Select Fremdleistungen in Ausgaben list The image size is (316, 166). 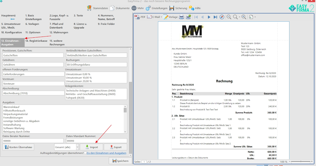click(13, 118)
